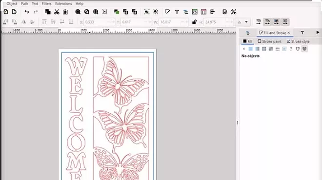Flip selection vertically
Viewport: 322px width, 180px height.
(x=32, y=22)
